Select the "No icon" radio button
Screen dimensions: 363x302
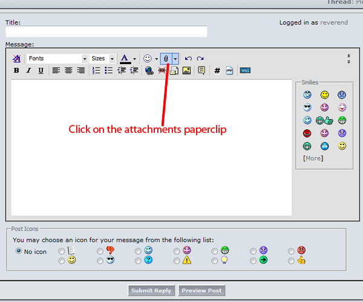pyautogui.click(x=19, y=251)
